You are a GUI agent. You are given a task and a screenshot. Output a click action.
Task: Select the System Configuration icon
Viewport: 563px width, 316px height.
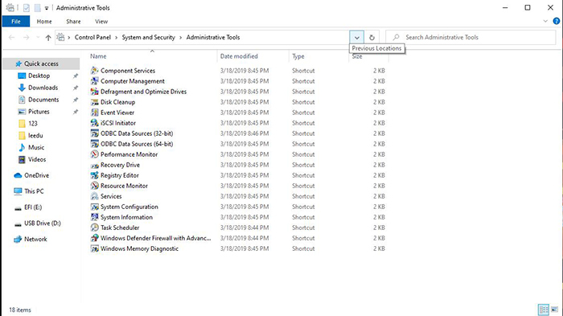click(x=94, y=207)
